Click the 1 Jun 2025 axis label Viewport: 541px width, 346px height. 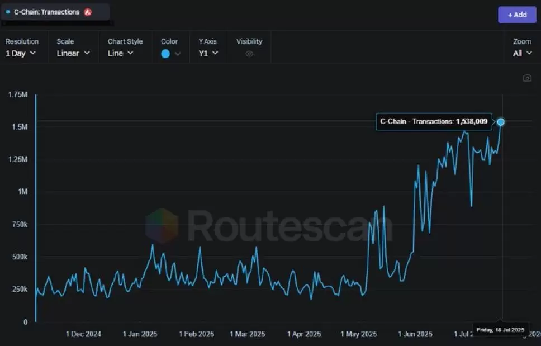415,334
